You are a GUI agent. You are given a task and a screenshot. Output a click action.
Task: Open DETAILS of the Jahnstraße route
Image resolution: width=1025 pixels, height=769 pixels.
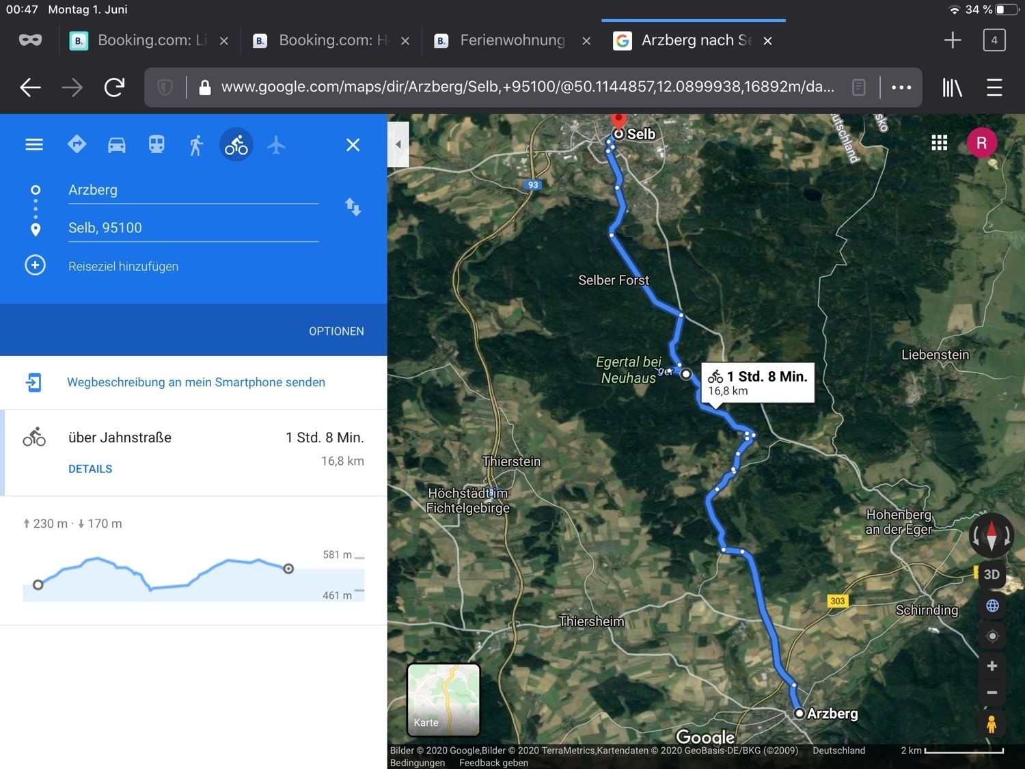click(90, 469)
